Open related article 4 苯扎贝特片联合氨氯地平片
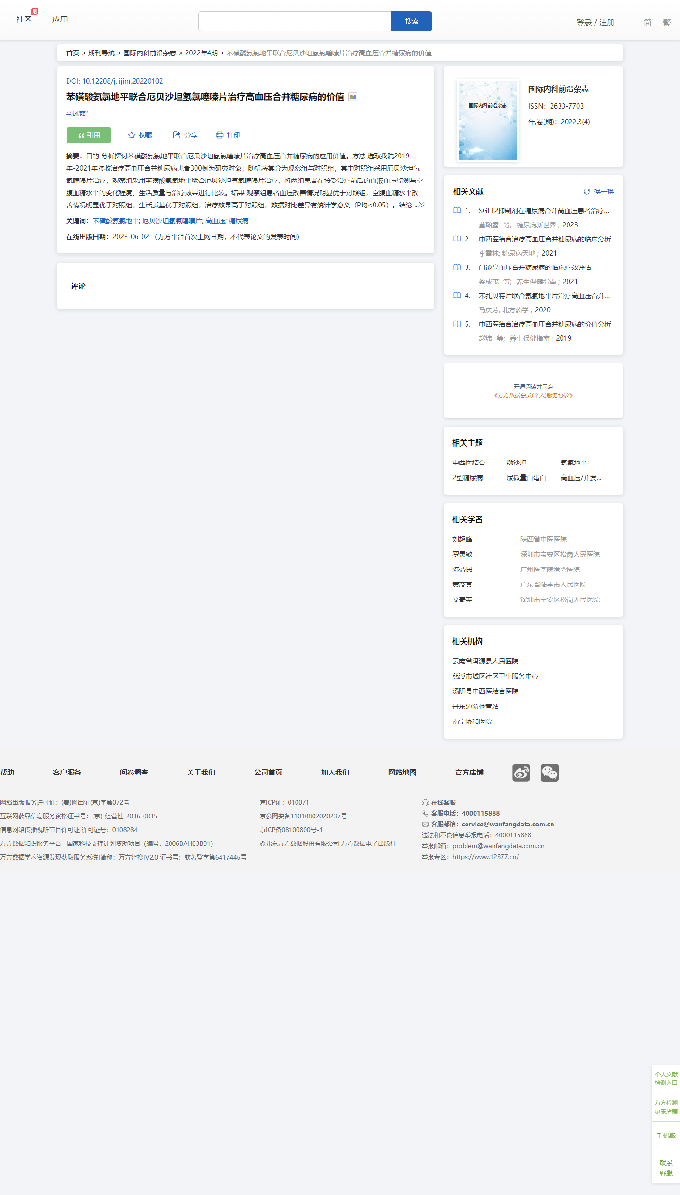 tap(544, 296)
